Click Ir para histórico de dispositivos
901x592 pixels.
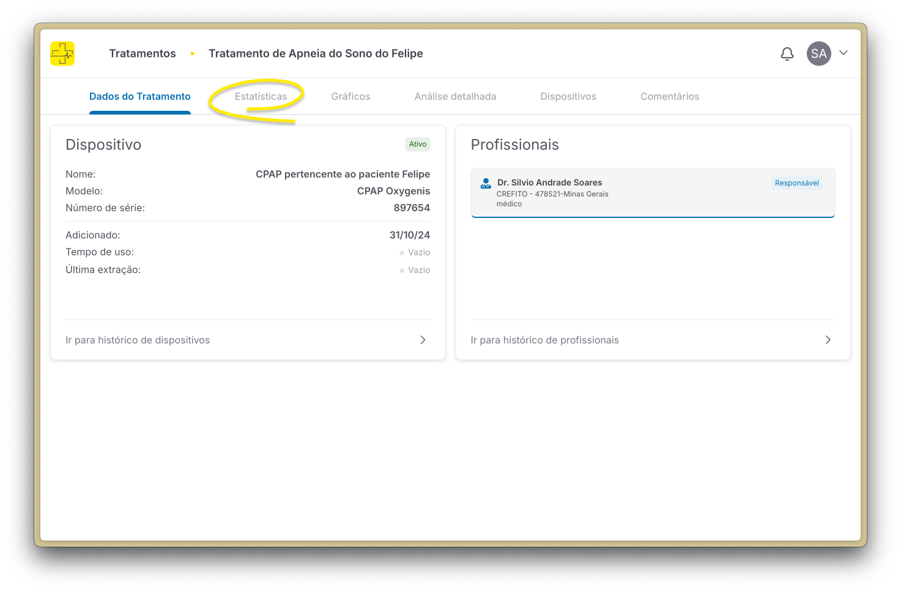[138, 340]
